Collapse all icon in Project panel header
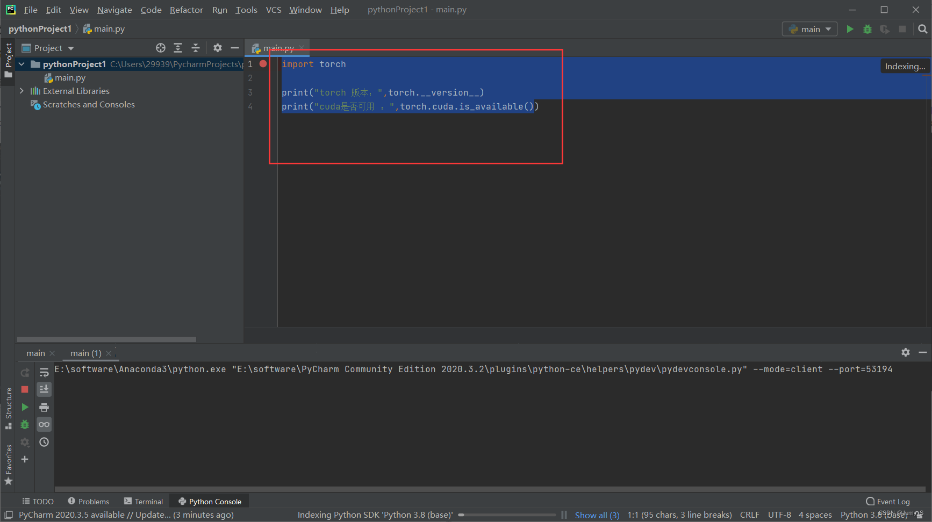932x522 pixels. click(196, 48)
